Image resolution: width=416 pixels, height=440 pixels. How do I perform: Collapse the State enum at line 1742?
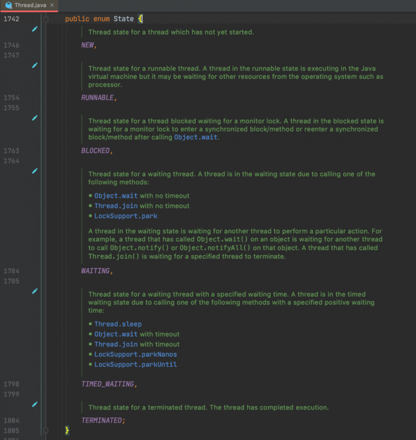pyautogui.click(x=46, y=19)
